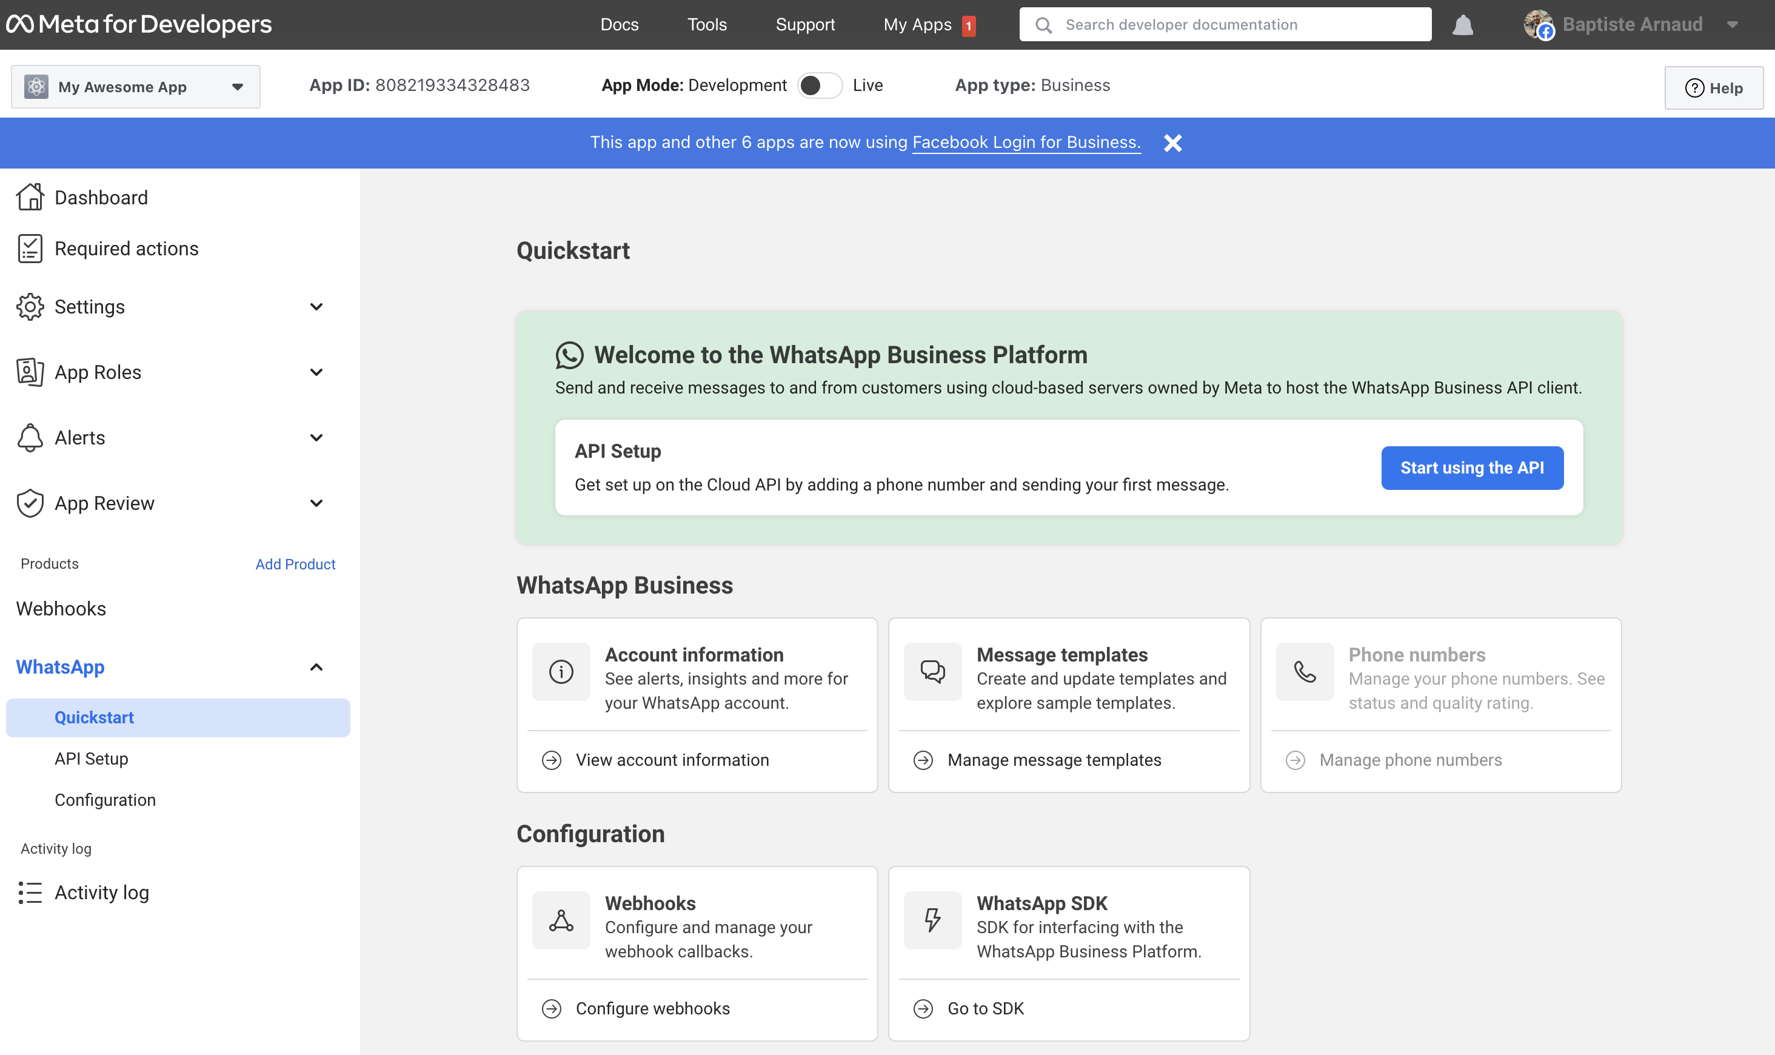
Task: Click the Baptiste Arnaud profile avatar
Action: 1538,25
